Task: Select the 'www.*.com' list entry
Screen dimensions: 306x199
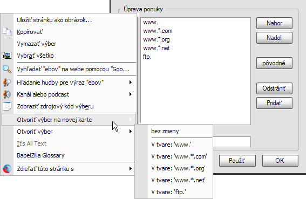Action: pyautogui.click(x=195, y=31)
